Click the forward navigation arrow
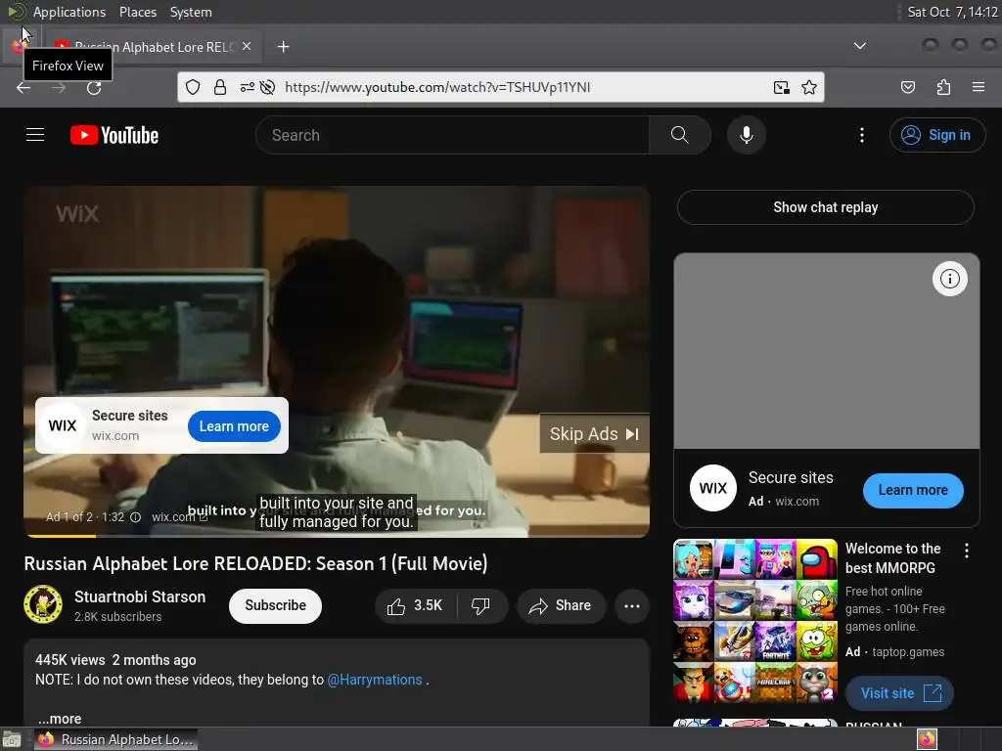Image resolution: width=1002 pixels, height=751 pixels. (59, 87)
